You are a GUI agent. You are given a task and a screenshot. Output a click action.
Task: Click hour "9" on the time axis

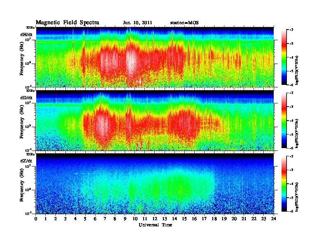(x=125, y=219)
